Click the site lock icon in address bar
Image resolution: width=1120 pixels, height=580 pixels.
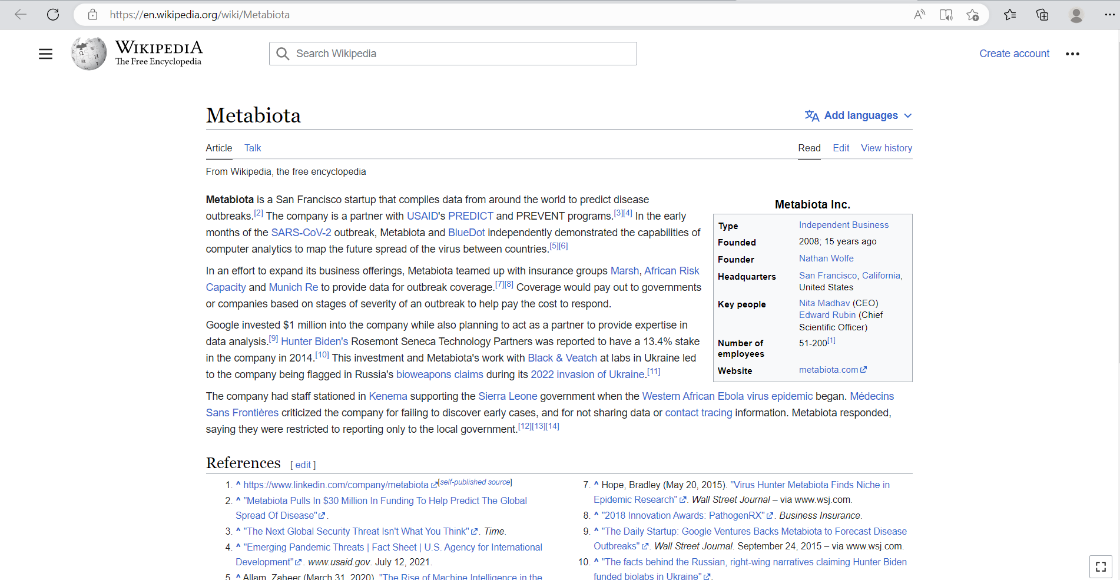click(x=92, y=15)
